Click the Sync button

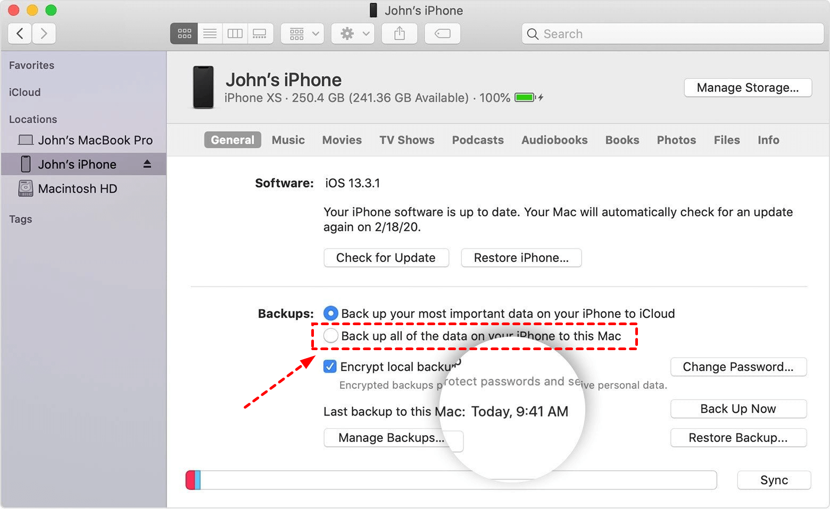(774, 480)
